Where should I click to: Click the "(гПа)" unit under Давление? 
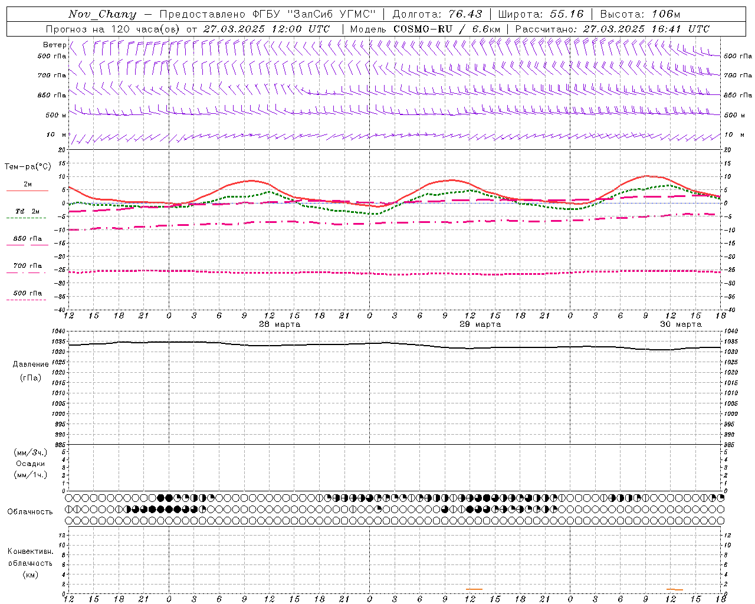[31, 377]
